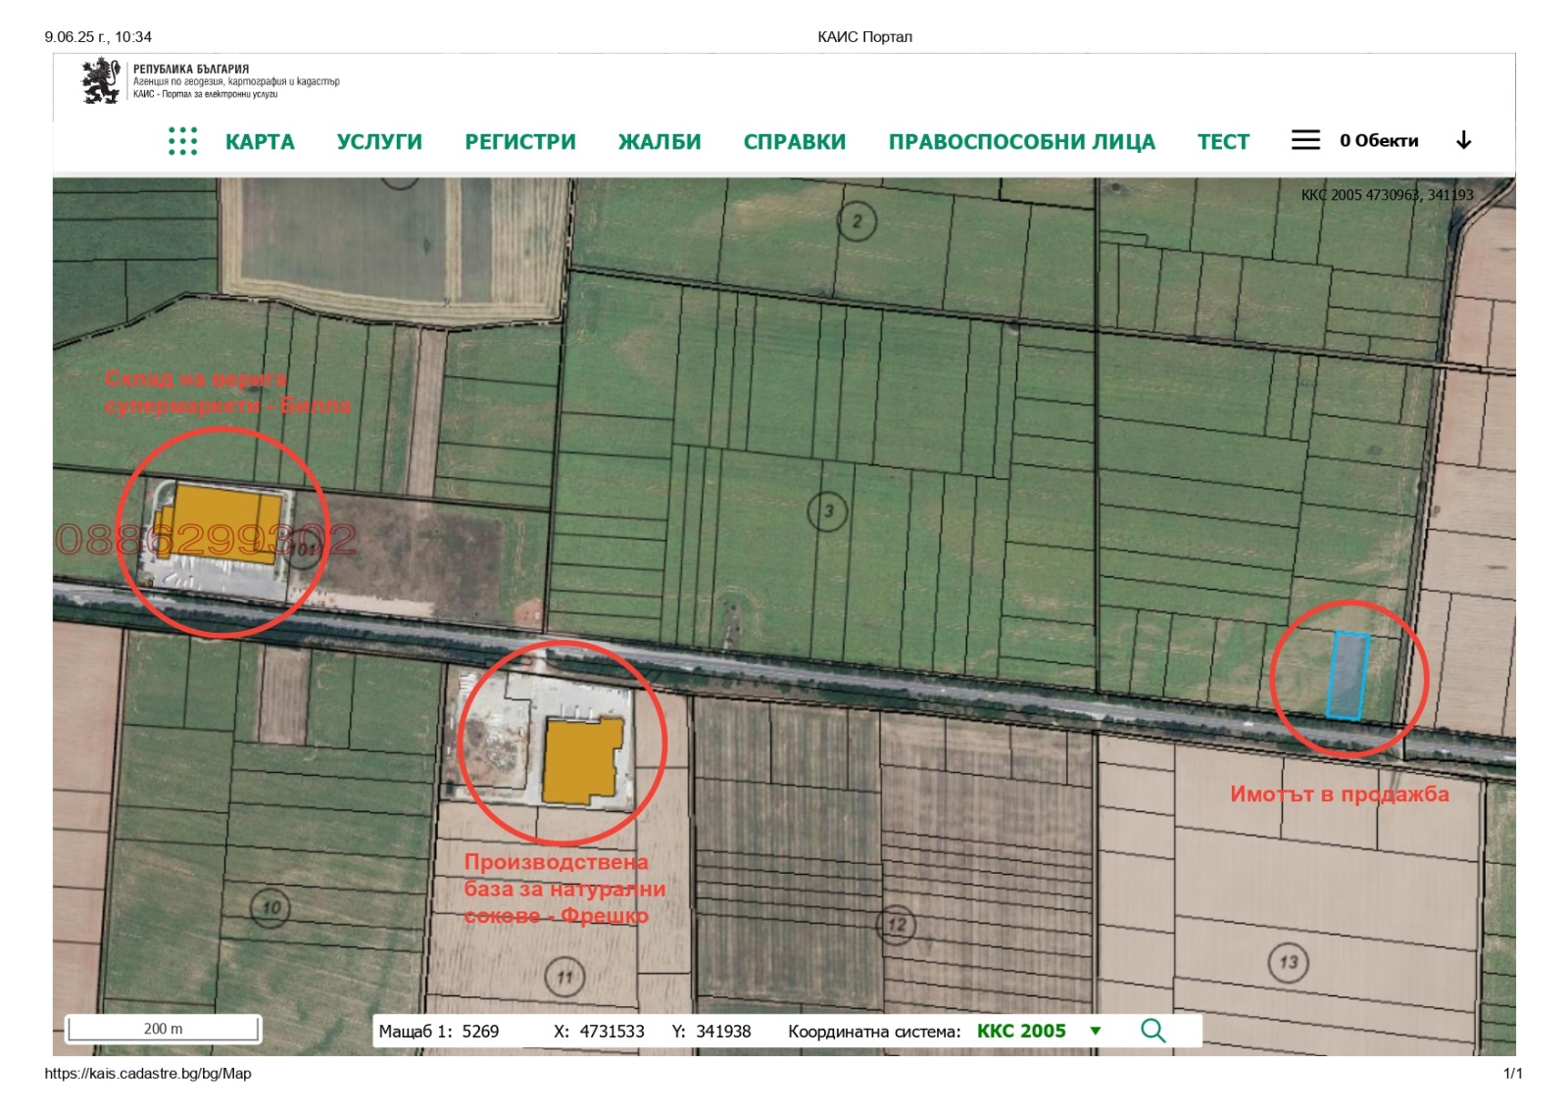Open the ПРАВОСПОСОБНИ ЛИЦА page
This screenshot has height=1108, width=1568.
pos(1022,141)
